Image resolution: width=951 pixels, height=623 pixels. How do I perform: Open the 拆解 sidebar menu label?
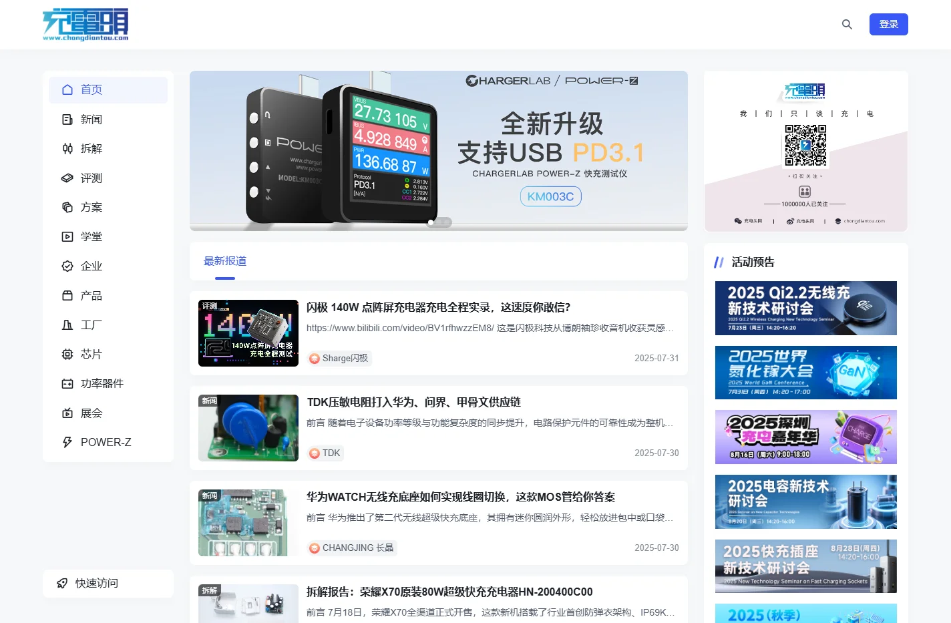pyautogui.click(x=91, y=149)
